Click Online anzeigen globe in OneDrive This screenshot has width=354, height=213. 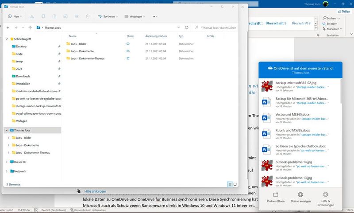pyautogui.click(x=300, y=198)
